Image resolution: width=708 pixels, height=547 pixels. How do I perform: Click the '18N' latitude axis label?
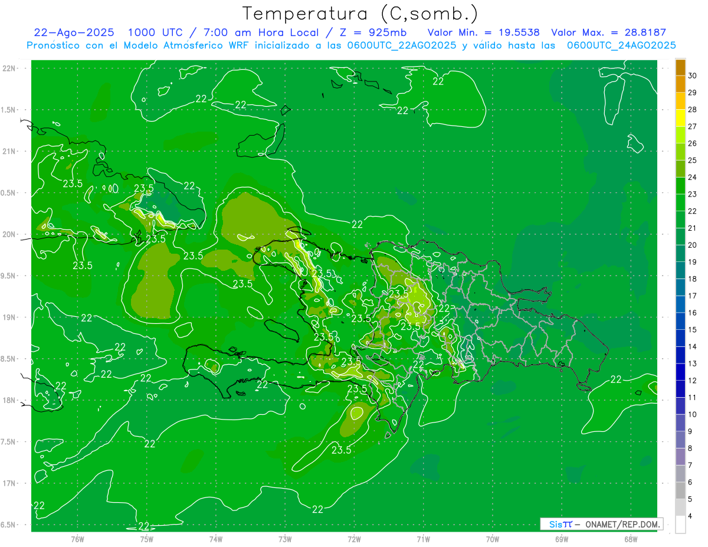pos(9,400)
